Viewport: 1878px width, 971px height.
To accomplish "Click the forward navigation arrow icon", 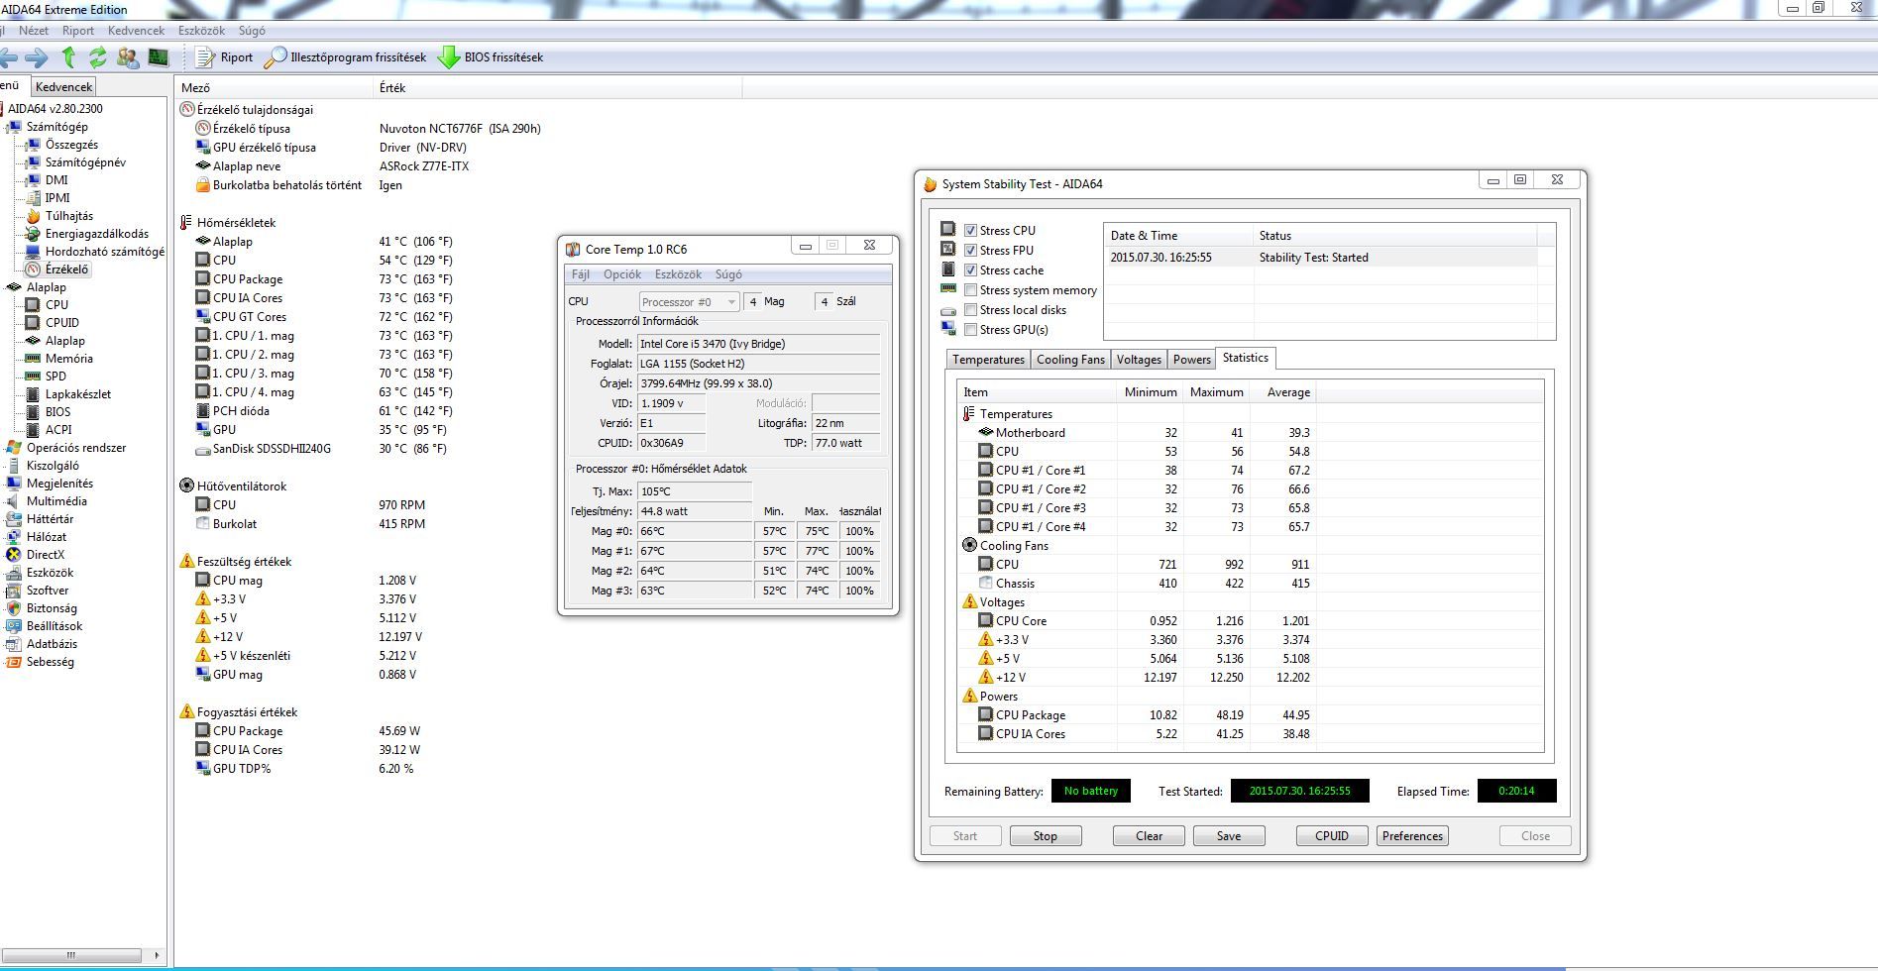I will (x=37, y=57).
